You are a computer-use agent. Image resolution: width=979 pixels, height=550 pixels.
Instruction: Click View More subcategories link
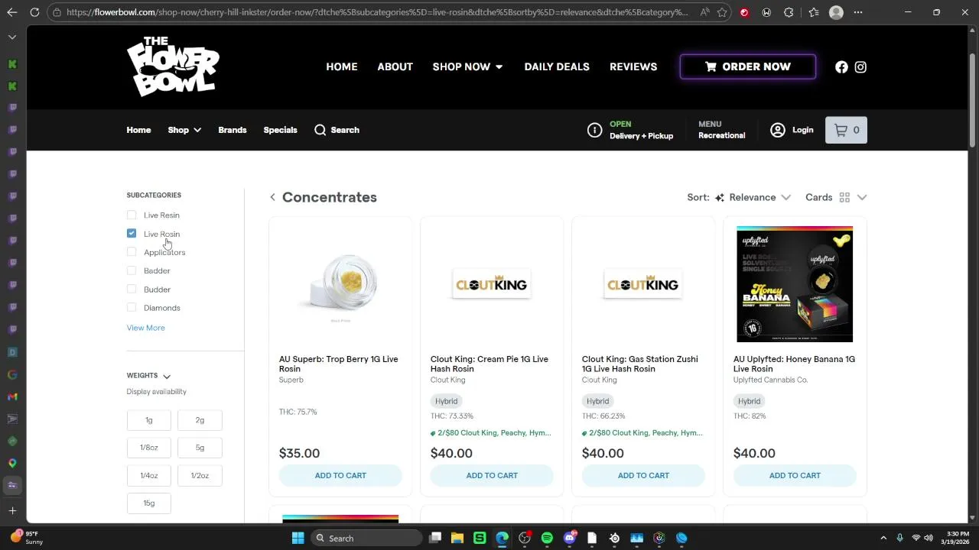(x=145, y=328)
